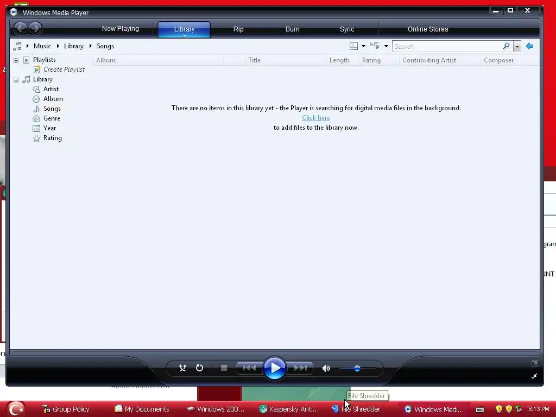Click the second yellow shield tray icon
The width and height of the screenshot is (556, 417).
[x=509, y=409]
